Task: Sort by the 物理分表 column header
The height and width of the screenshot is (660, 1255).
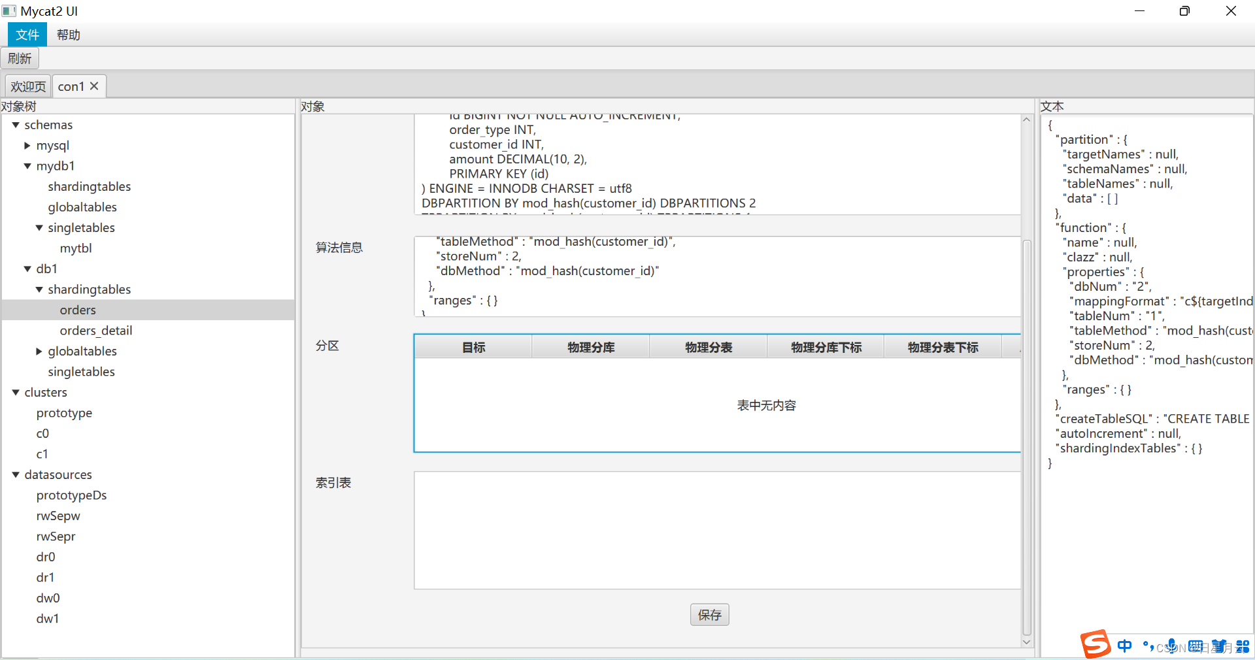Action: pyautogui.click(x=709, y=347)
